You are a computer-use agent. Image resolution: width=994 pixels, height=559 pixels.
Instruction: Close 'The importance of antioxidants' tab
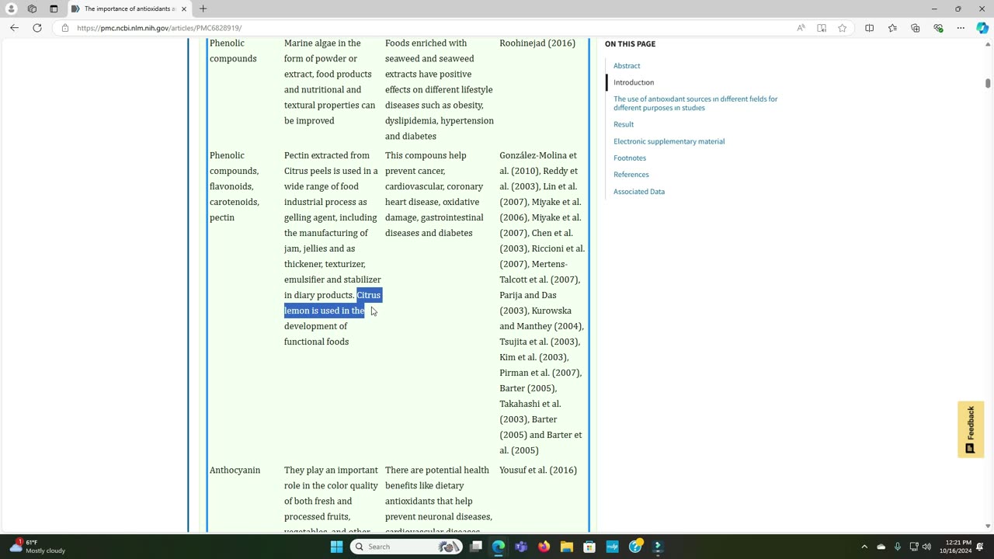184,9
